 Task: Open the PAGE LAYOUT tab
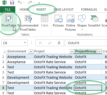63,10
